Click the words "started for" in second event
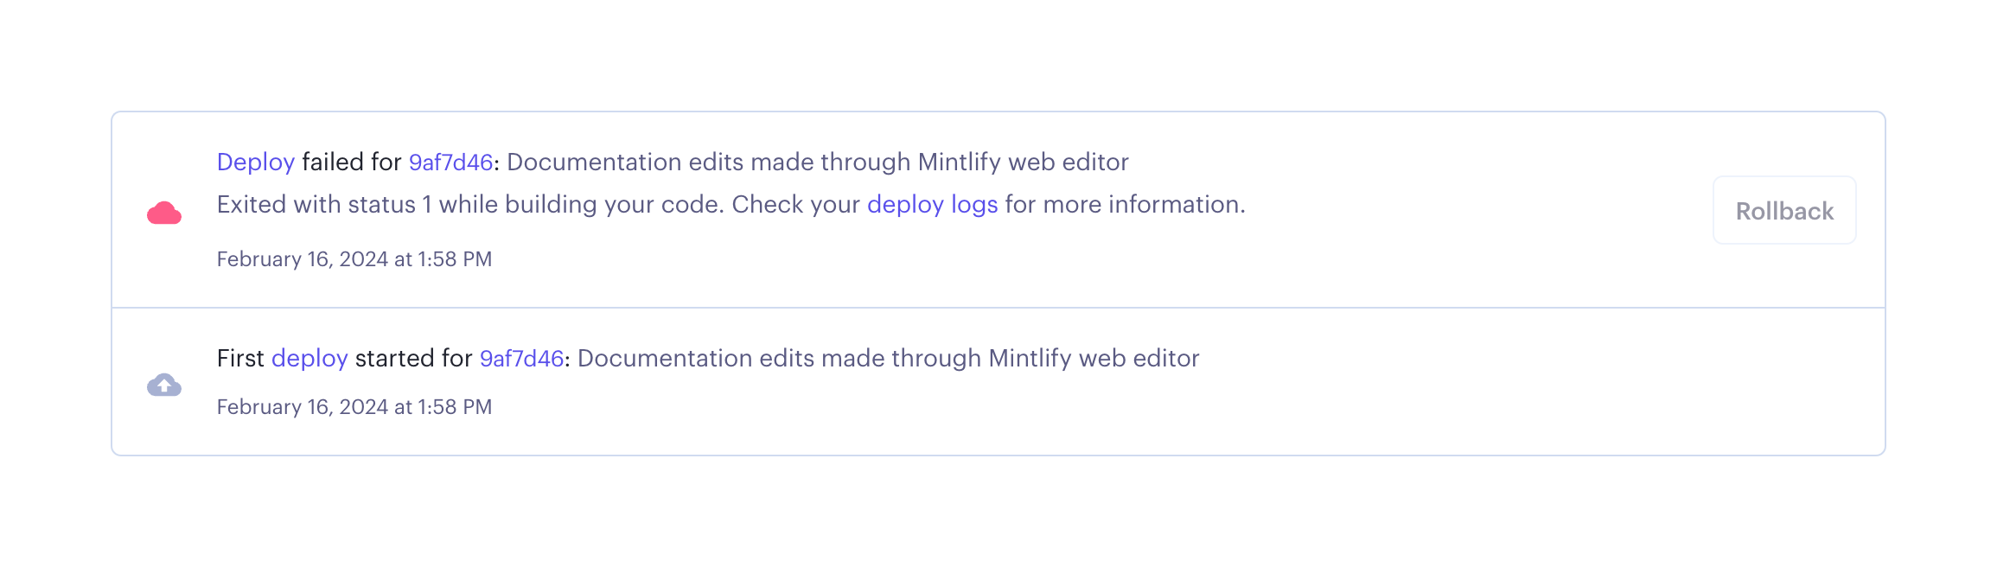 click(x=413, y=359)
